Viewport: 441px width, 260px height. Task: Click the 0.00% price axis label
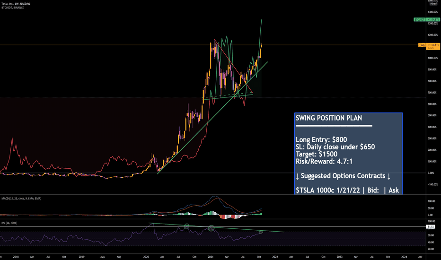click(x=431, y=173)
